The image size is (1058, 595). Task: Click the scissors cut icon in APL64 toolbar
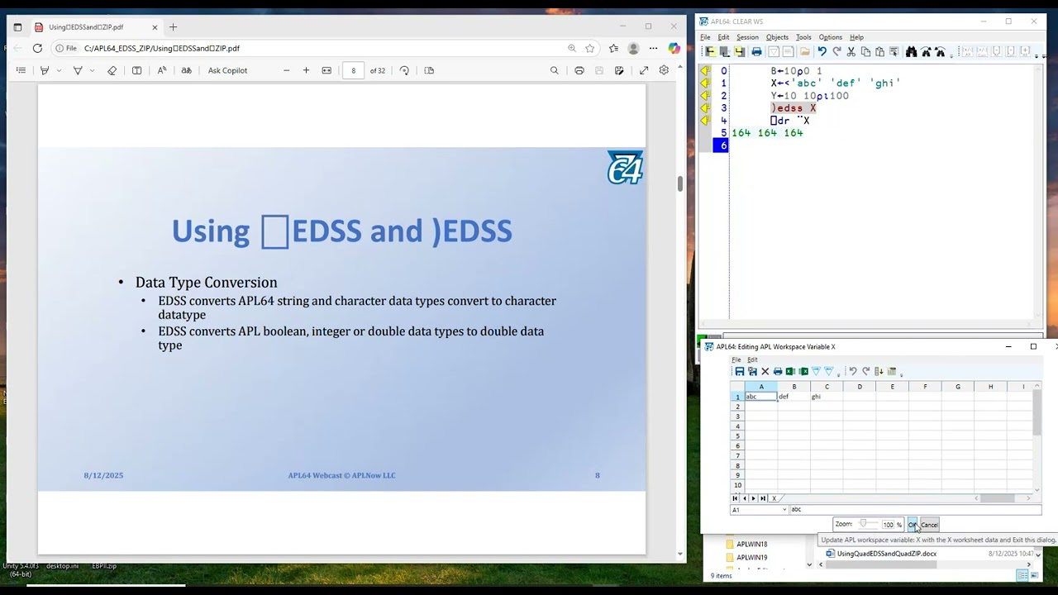[x=851, y=52]
